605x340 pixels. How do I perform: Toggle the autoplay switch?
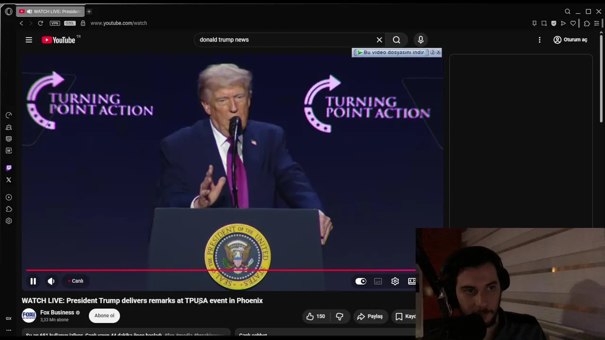point(361,281)
